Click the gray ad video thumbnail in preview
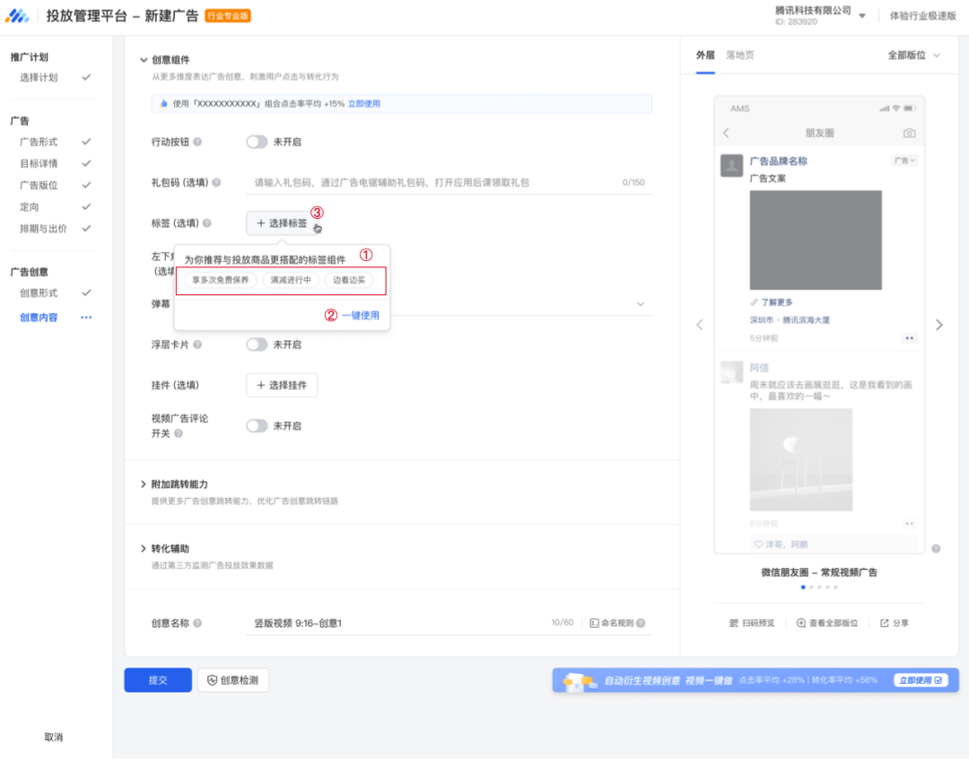Image resolution: width=969 pixels, height=759 pixels. tap(816, 240)
